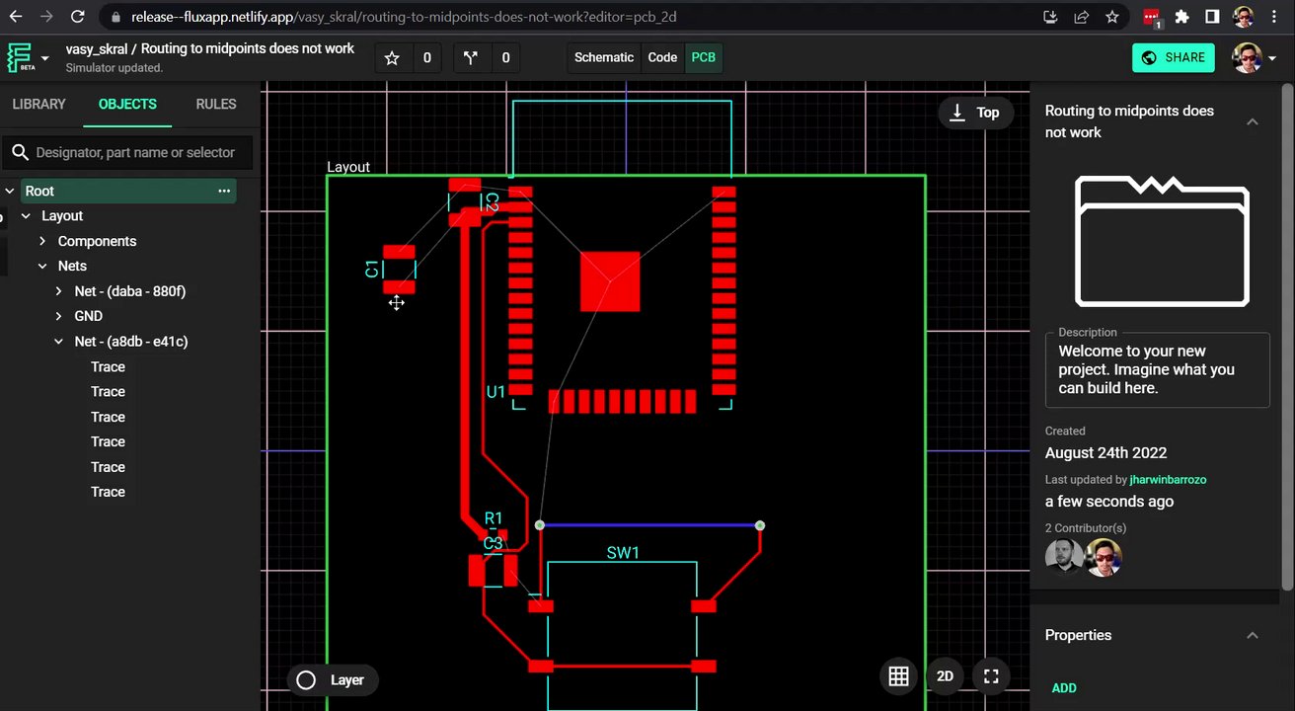This screenshot has height=711, width=1295.
Task: Collapse the Properties section
Action: (x=1252, y=635)
